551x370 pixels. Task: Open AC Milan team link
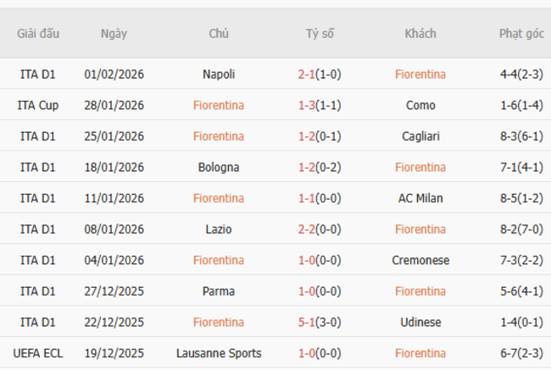point(420,198)
